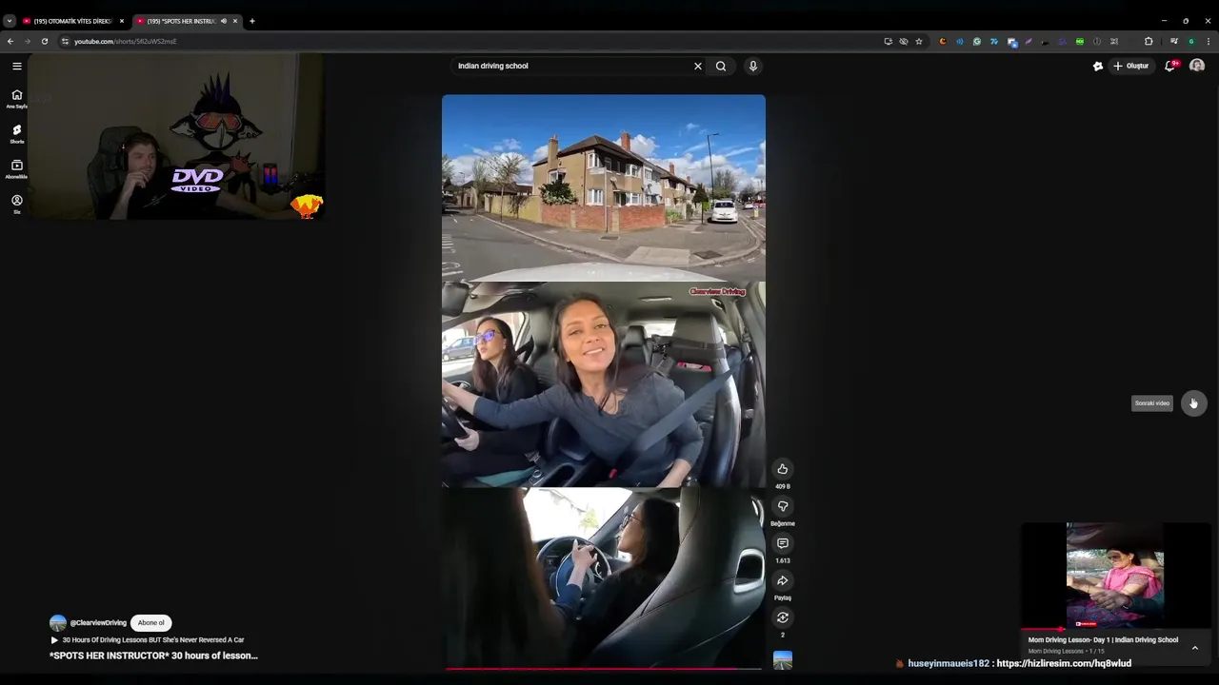Click the eye-slash icon in address bar
Viewport: 1219px width, 685px height.
pyautogui.click(x=903, y=41)
